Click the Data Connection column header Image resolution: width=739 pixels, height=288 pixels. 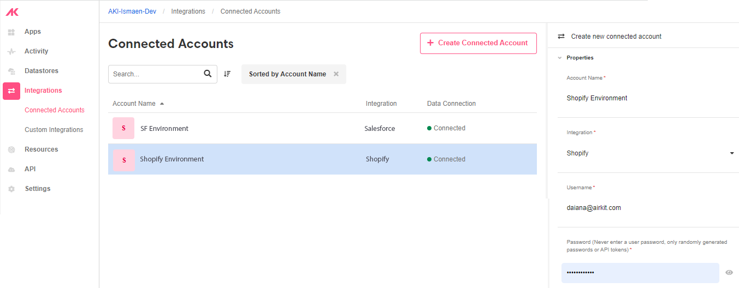point(451,104)
